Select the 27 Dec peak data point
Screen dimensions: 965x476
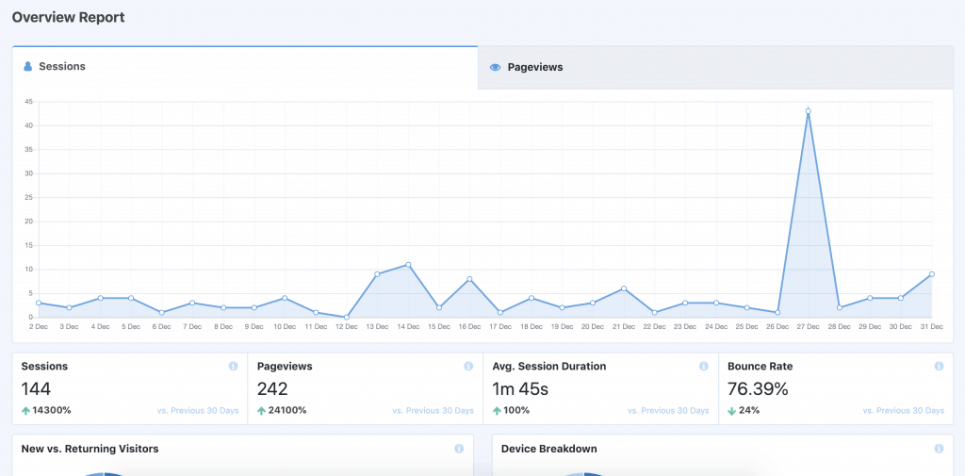point(808,111)
